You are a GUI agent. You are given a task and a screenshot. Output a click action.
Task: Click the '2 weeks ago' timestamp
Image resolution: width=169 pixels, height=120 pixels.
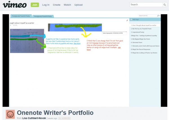(x=52, y=118)
